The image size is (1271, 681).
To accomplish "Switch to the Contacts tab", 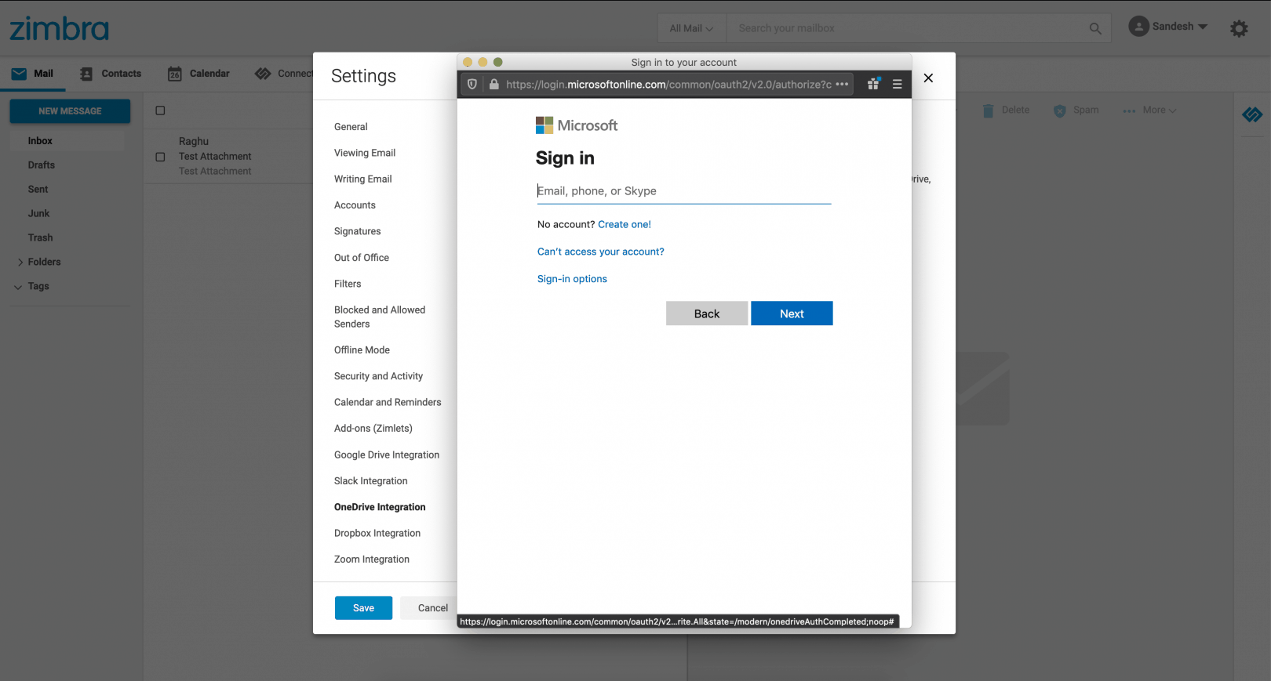I will point(111,74).
